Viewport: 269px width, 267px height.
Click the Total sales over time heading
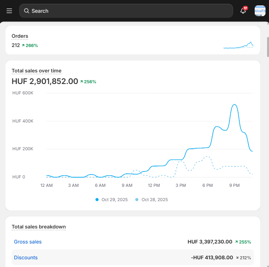(x=36, y=71)
